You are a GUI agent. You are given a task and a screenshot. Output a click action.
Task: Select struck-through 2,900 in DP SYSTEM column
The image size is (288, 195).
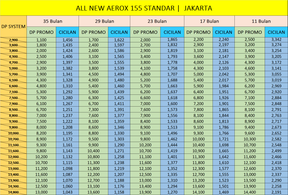tap(13, 40)
